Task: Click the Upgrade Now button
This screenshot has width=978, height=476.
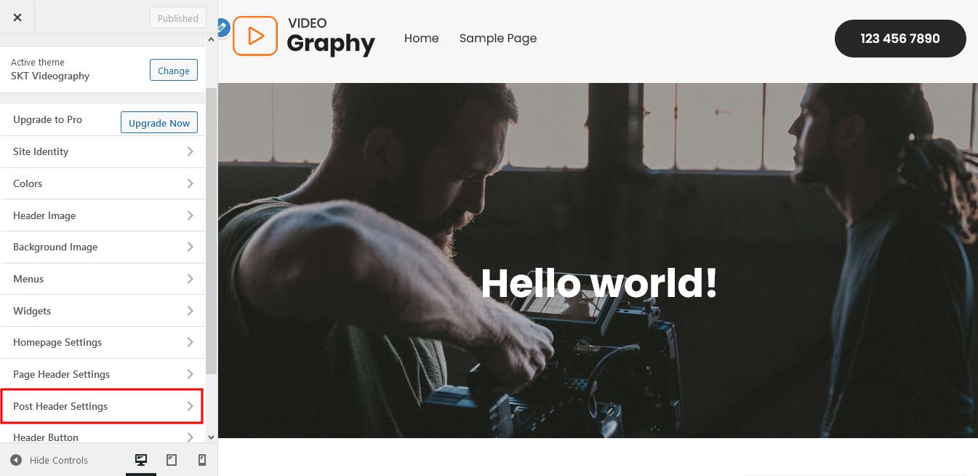Action: pos(159,123)
